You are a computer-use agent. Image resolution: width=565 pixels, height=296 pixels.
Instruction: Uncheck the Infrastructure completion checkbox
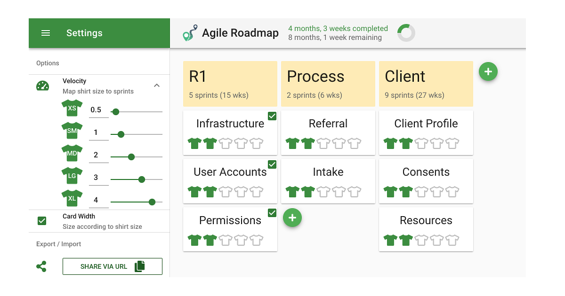(x=272, y=116)
